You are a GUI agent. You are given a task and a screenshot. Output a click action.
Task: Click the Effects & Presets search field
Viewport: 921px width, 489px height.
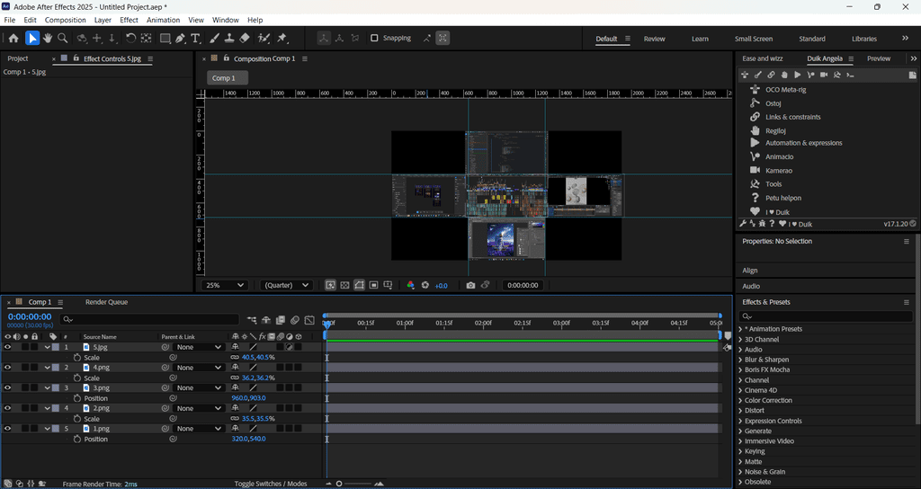[x=827, y=316]
